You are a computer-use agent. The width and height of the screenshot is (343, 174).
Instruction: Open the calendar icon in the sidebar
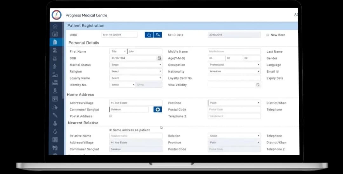[55, 34]
